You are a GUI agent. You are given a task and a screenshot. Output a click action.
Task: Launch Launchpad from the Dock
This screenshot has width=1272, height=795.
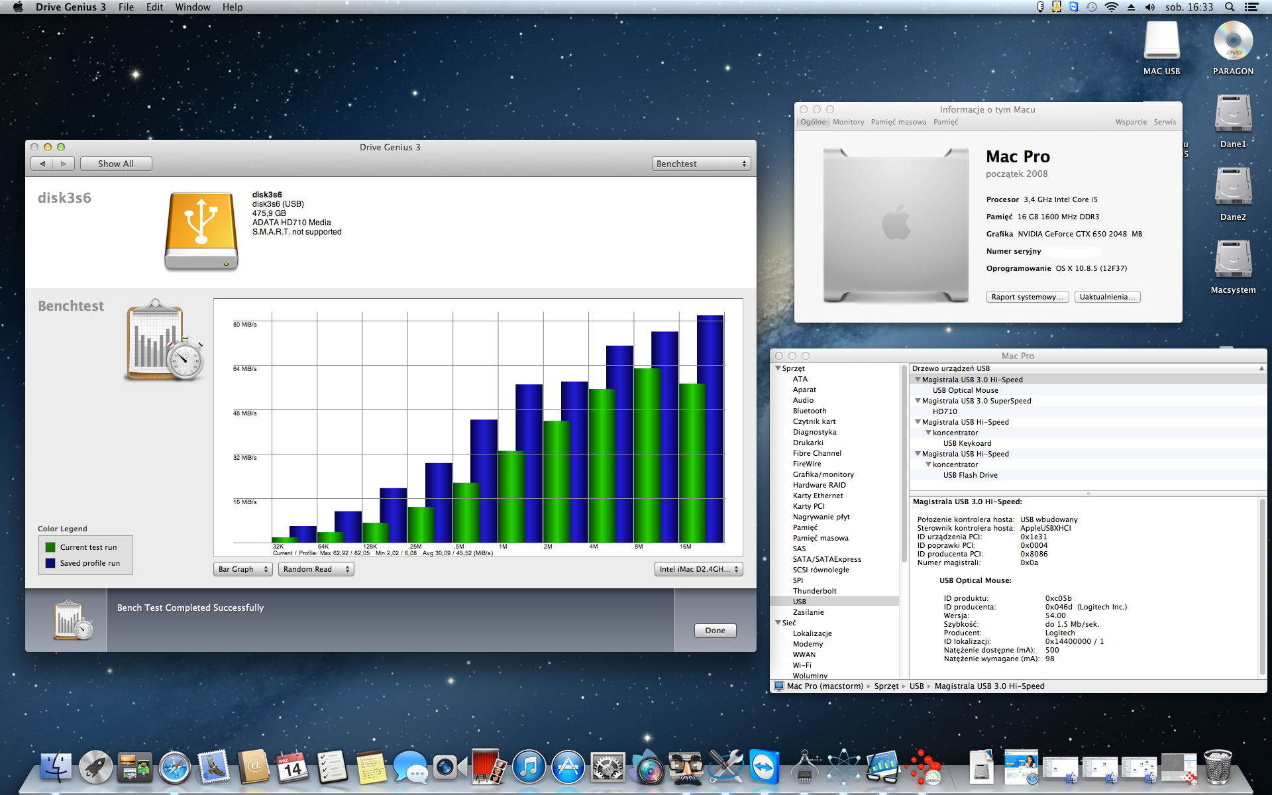click(x=96, y=767)
